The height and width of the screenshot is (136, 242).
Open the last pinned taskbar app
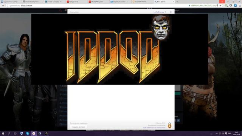[x=46, y=133]
